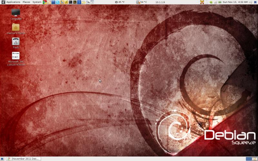This screenshot has width=258, height=161.
Task: Switch to the second workspace in switcher
Action: tap(254, 159)
